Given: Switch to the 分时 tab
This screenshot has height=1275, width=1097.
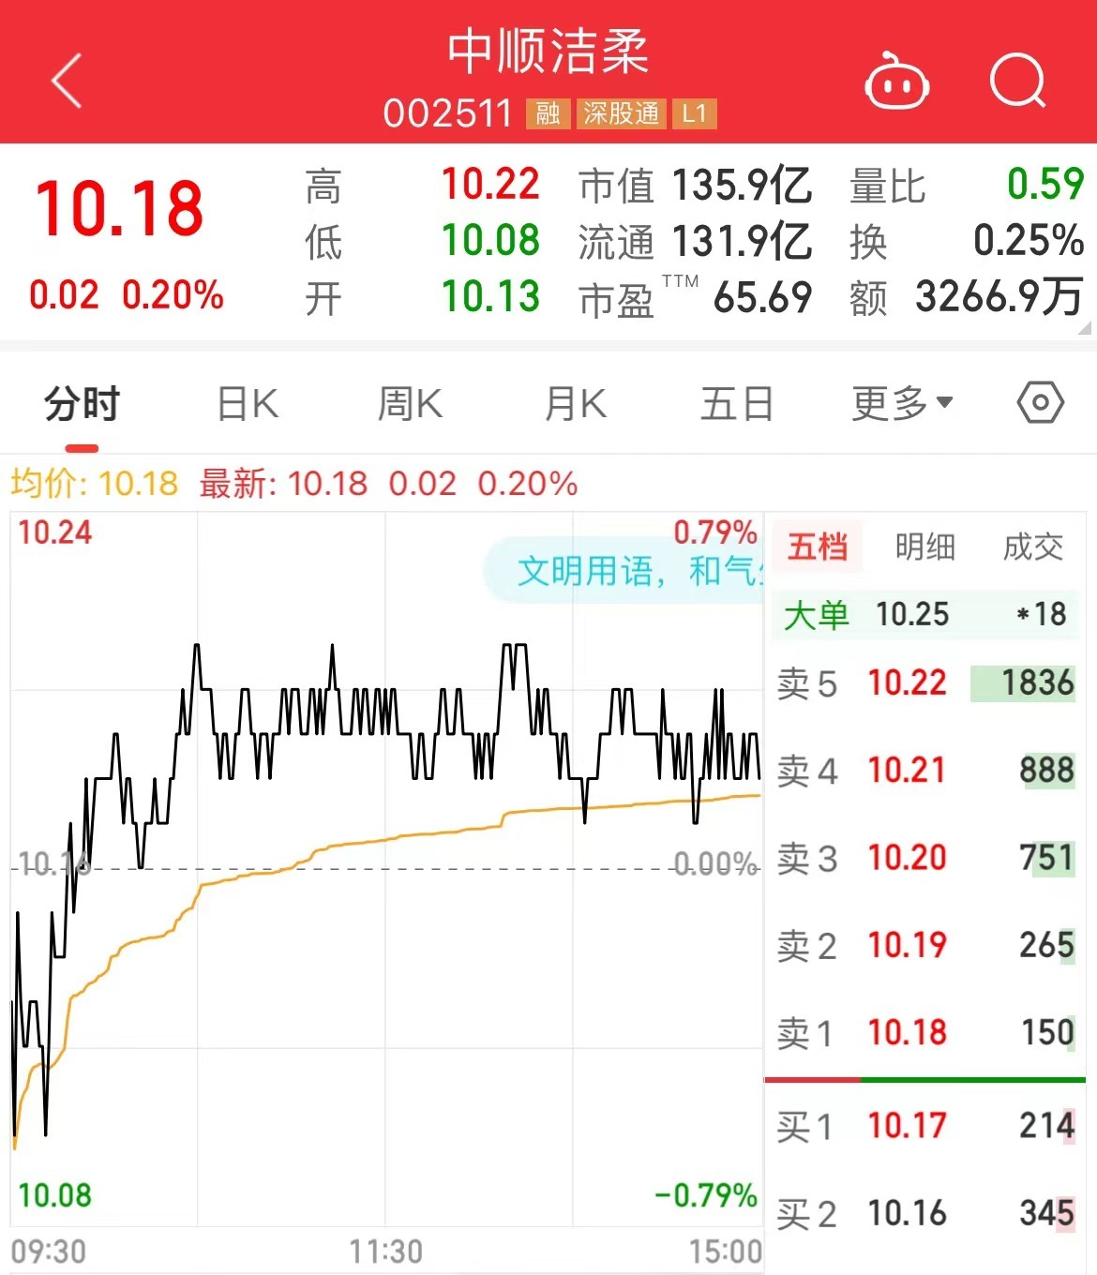Looking at the screenshot, I should (83, 404).
